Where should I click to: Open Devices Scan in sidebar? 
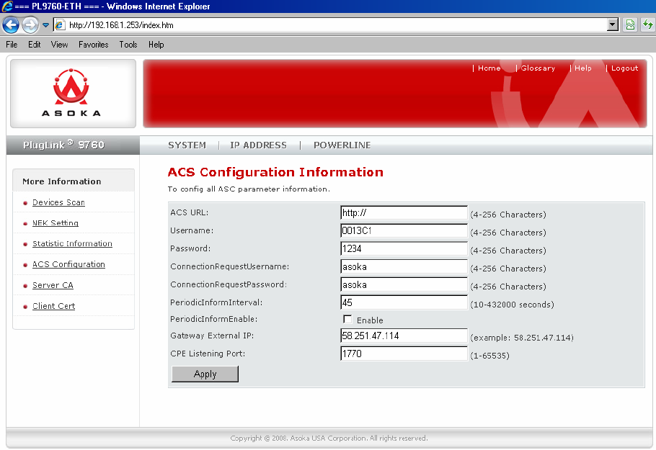[x=58, y=202]
